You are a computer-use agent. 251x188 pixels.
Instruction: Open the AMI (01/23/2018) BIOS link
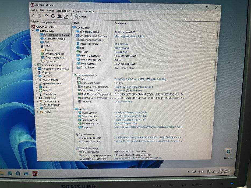click(123, 102)
